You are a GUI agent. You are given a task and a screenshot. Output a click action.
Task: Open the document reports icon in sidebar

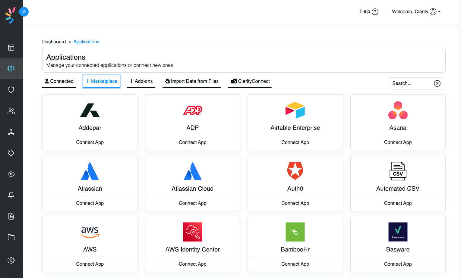11,216
